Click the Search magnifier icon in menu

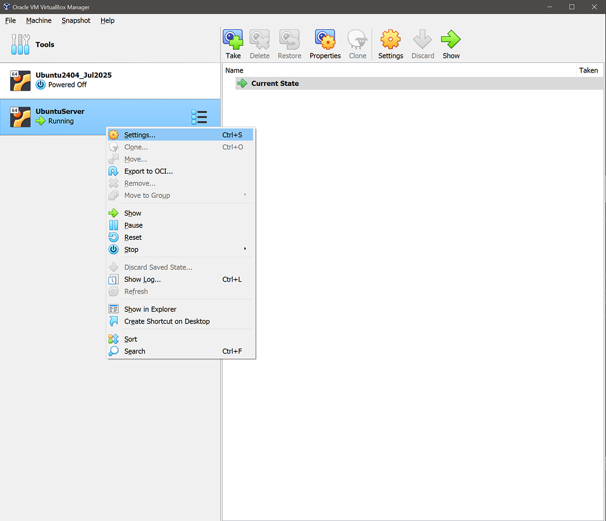coord(114,351)
